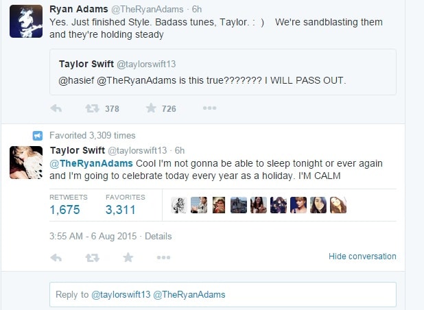Image resolution: width=424 pixels, height=310 pixels.
Task: Favorite Ryan Adams' tweet with 726 favorites
Action: coord(151,108)
